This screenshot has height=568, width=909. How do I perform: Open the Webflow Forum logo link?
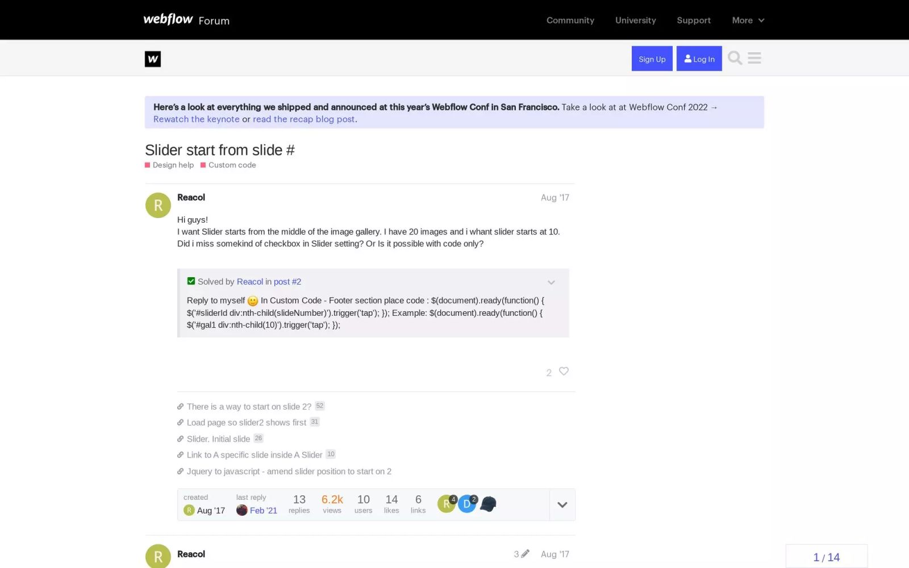186,20
